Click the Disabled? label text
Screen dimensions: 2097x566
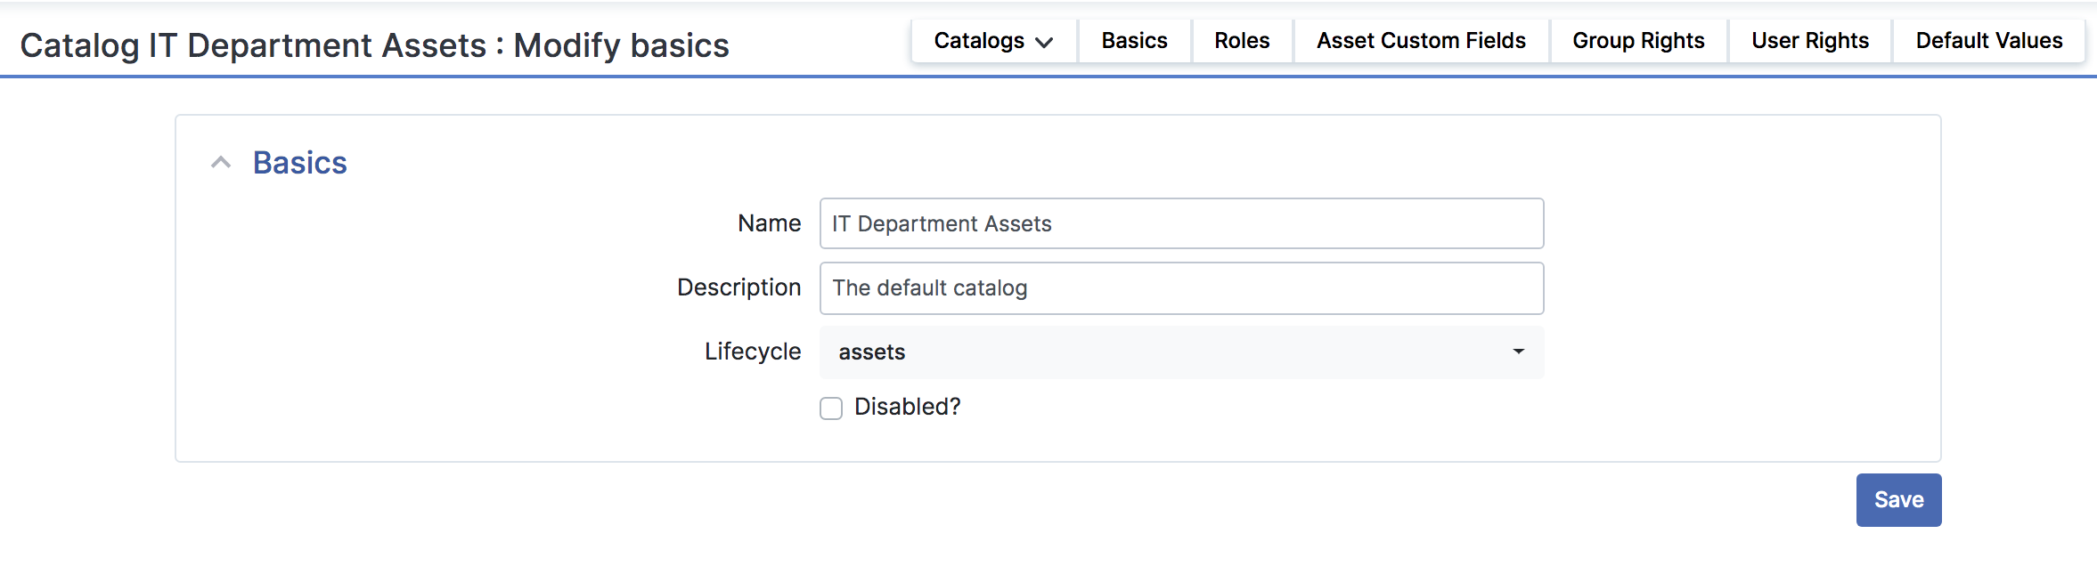click(907, 407)
